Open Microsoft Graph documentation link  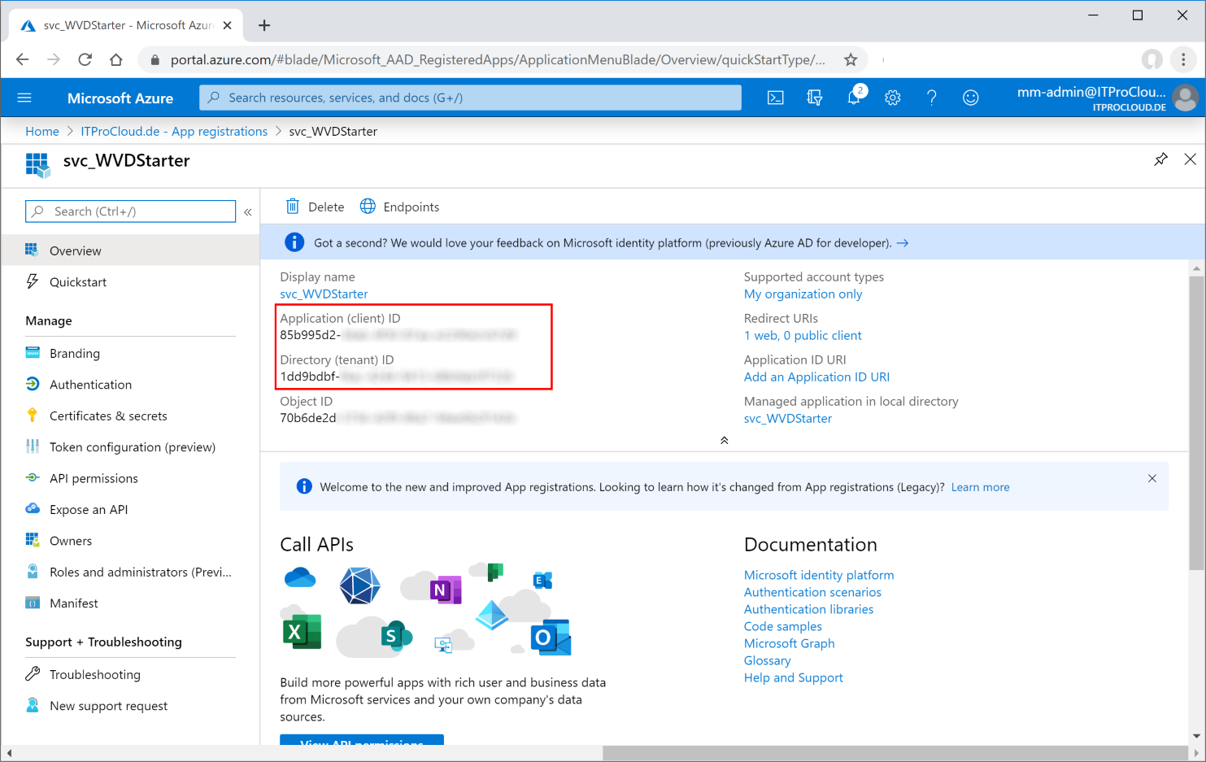789,643
